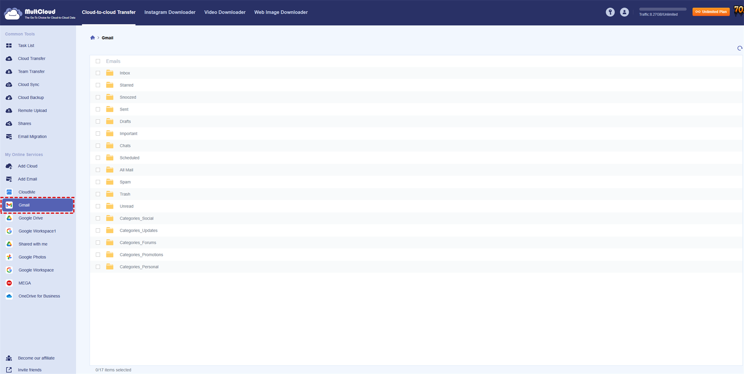744x374 pixels.
Task: Click the Team Transfer icon
Action: pos(9,72)
